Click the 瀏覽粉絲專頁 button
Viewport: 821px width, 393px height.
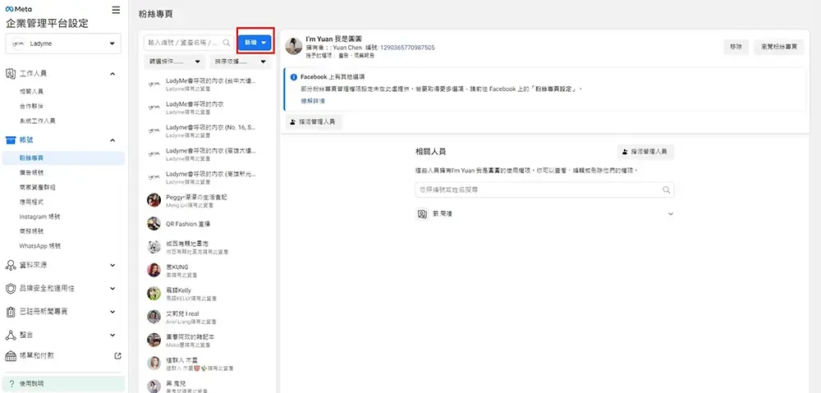click(x=778, y=47)
